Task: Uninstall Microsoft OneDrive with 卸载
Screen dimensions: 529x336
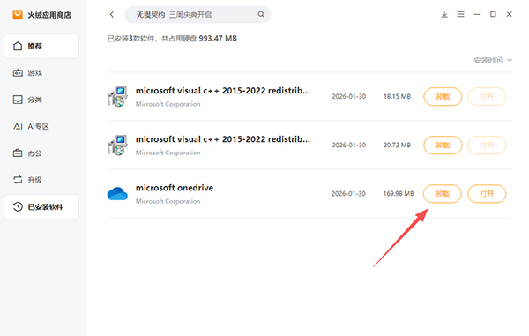Action: (443, 194)
